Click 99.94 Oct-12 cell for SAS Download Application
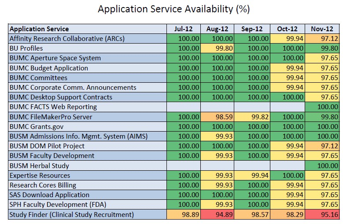Viewport: 343px width, 224px height. pyautogui.click(x=288, y=195)
